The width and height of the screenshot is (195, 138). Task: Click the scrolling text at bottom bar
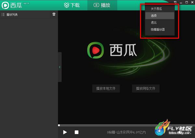click(x=126, y=132)
